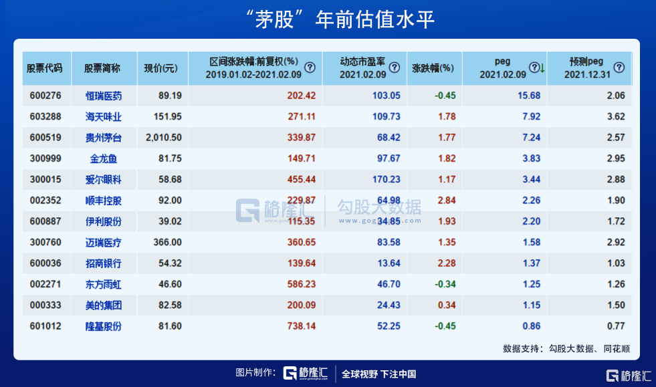
Task: Select the 涨跌幅(%) column header
Action: click(x=433, y=68)
